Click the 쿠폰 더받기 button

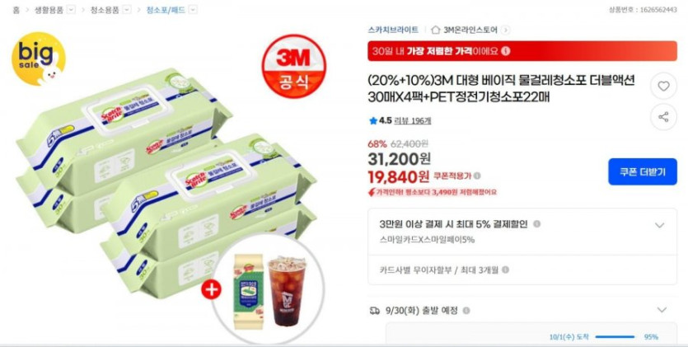tap(643, 171)
